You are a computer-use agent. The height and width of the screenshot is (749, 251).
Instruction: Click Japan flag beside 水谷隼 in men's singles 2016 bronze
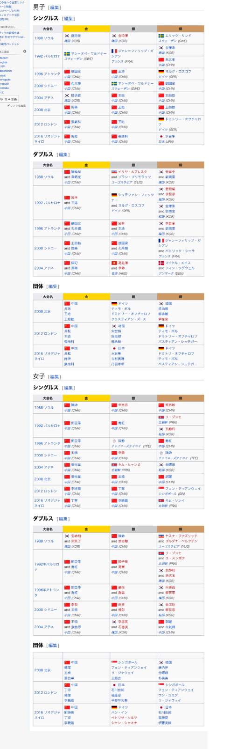tap(161, 136)
